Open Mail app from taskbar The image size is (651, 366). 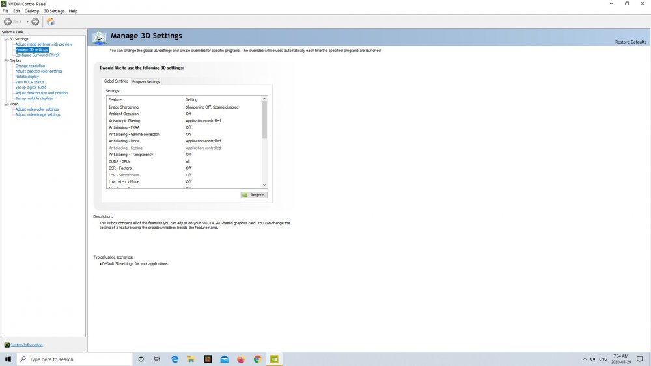click(x=224, y=359)
